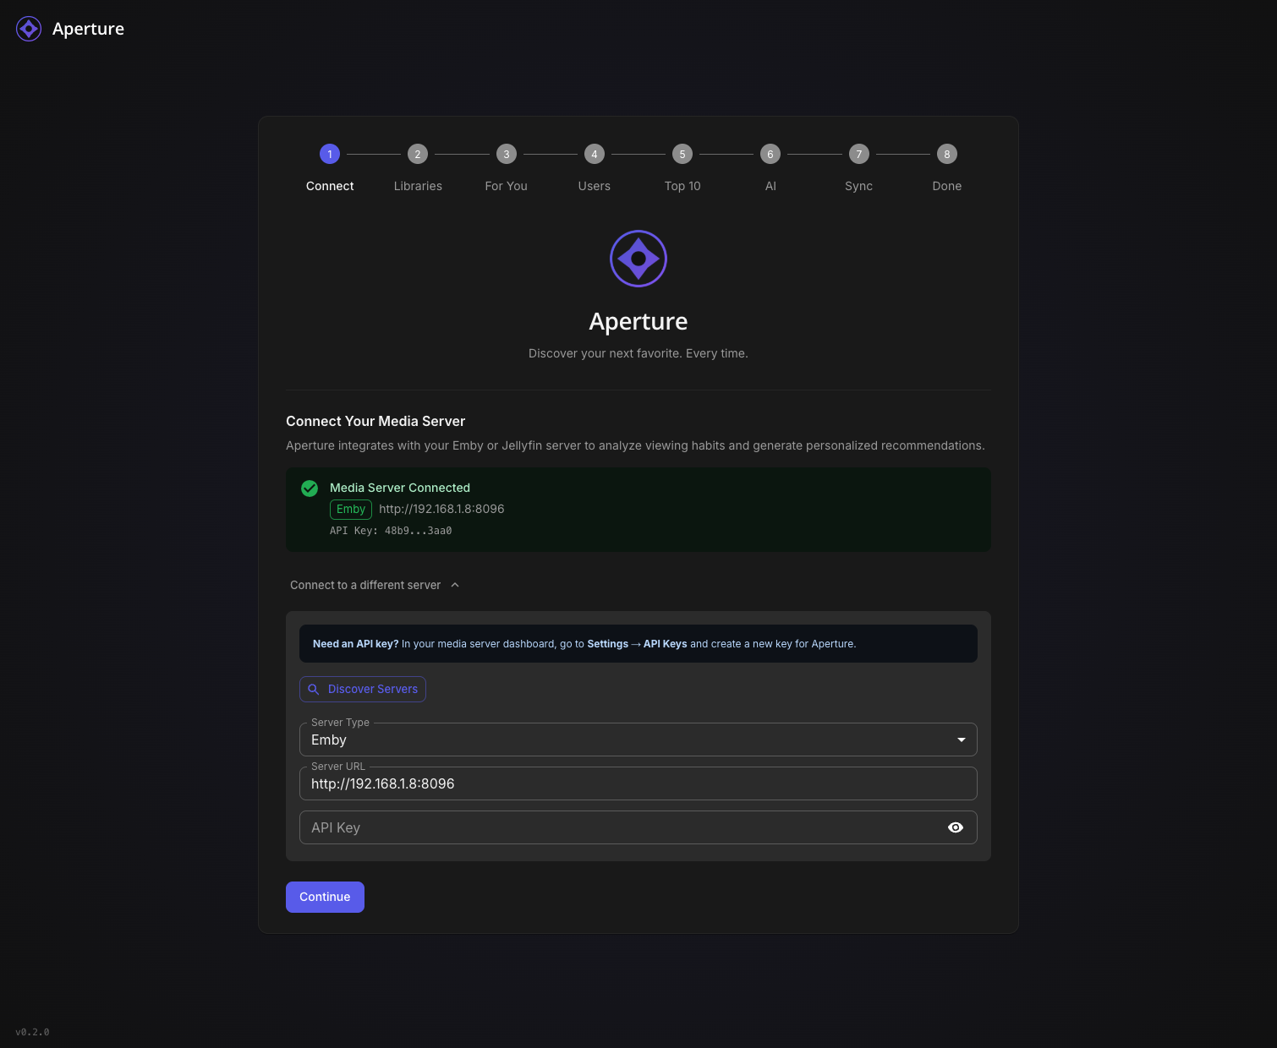The height and width of the screenshot is (1048, 1277).
Task: Click the Aperture title in header
Action: pyautogui.click(x=88, y=29)
